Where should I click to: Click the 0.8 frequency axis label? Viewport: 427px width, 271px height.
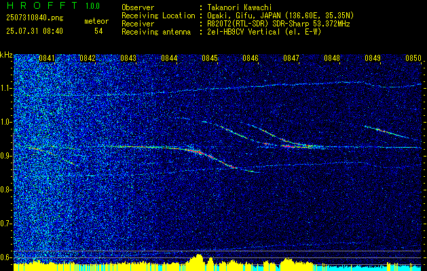[x=5, y=190]
